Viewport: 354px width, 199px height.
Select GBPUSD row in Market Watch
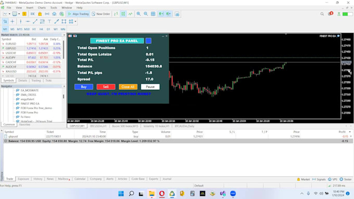click(x=32, y=48)
